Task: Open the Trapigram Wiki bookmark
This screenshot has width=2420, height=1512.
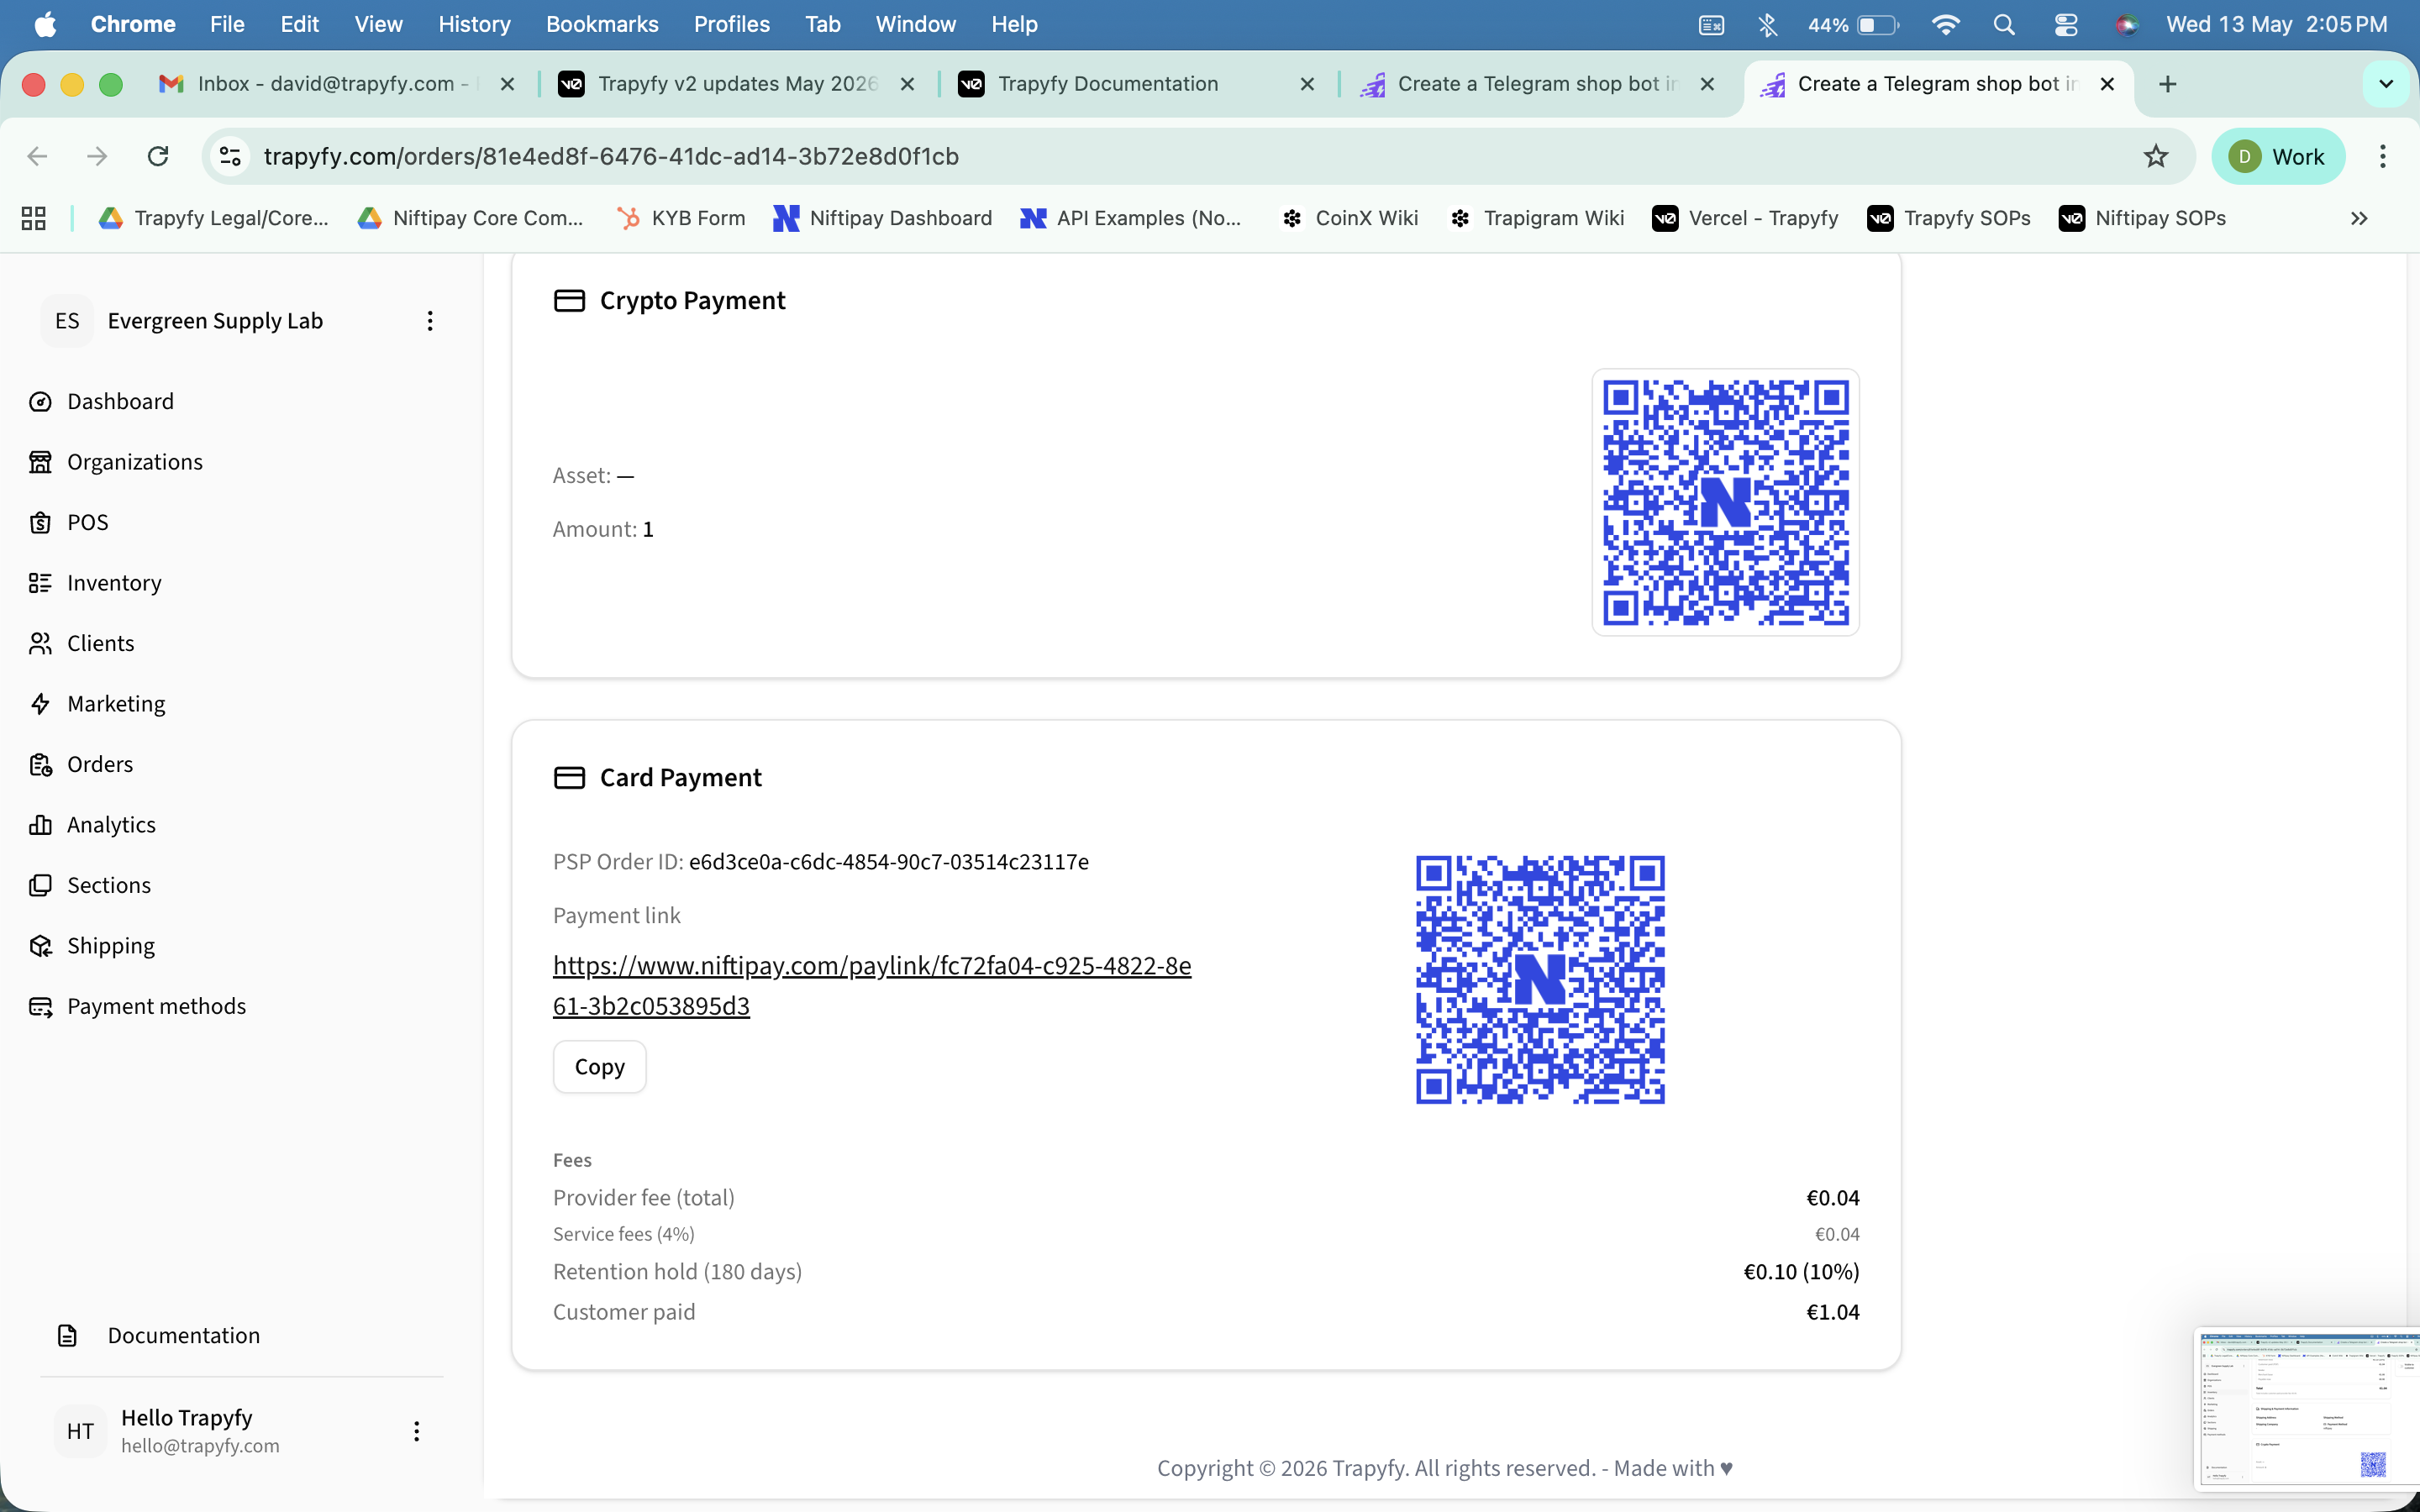Action: 1536,218
